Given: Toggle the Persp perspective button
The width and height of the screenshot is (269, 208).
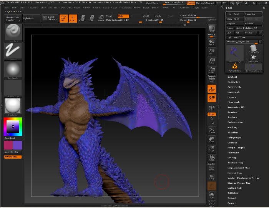Looking at the screenshot, I should coord(212,79).
